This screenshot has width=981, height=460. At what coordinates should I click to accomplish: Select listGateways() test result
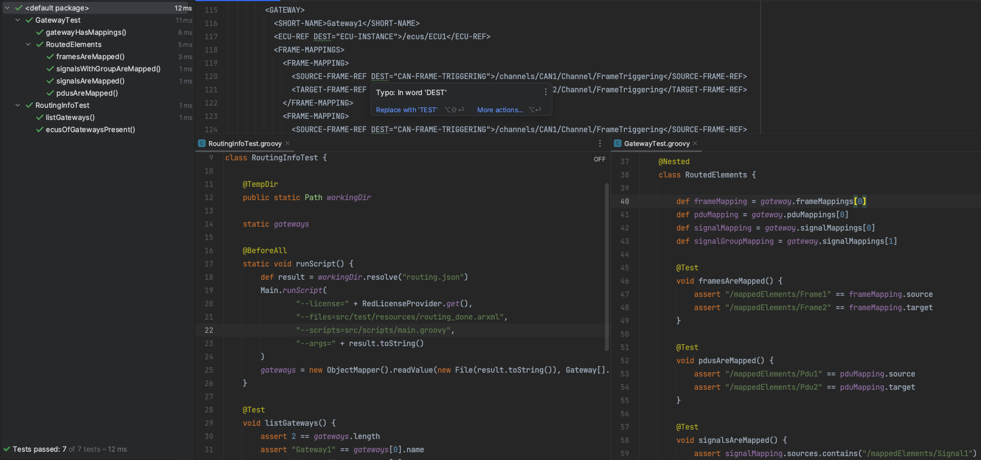pyautogui.click(x=70, y=117)
